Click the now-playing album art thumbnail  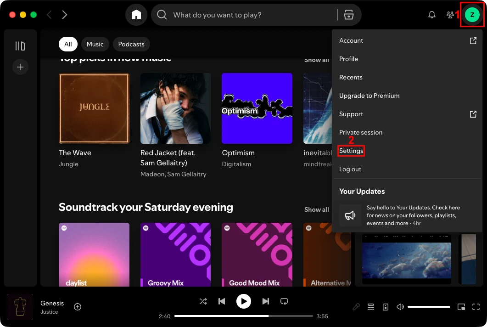pos(20,307)
